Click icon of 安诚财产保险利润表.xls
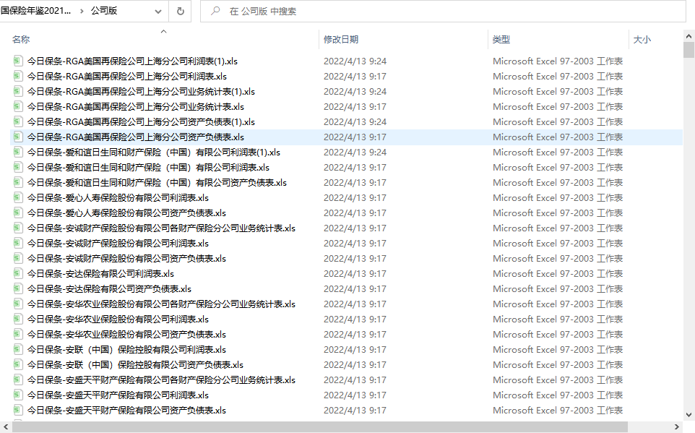This screenshot has height=433, width=695. pos(18,243)
